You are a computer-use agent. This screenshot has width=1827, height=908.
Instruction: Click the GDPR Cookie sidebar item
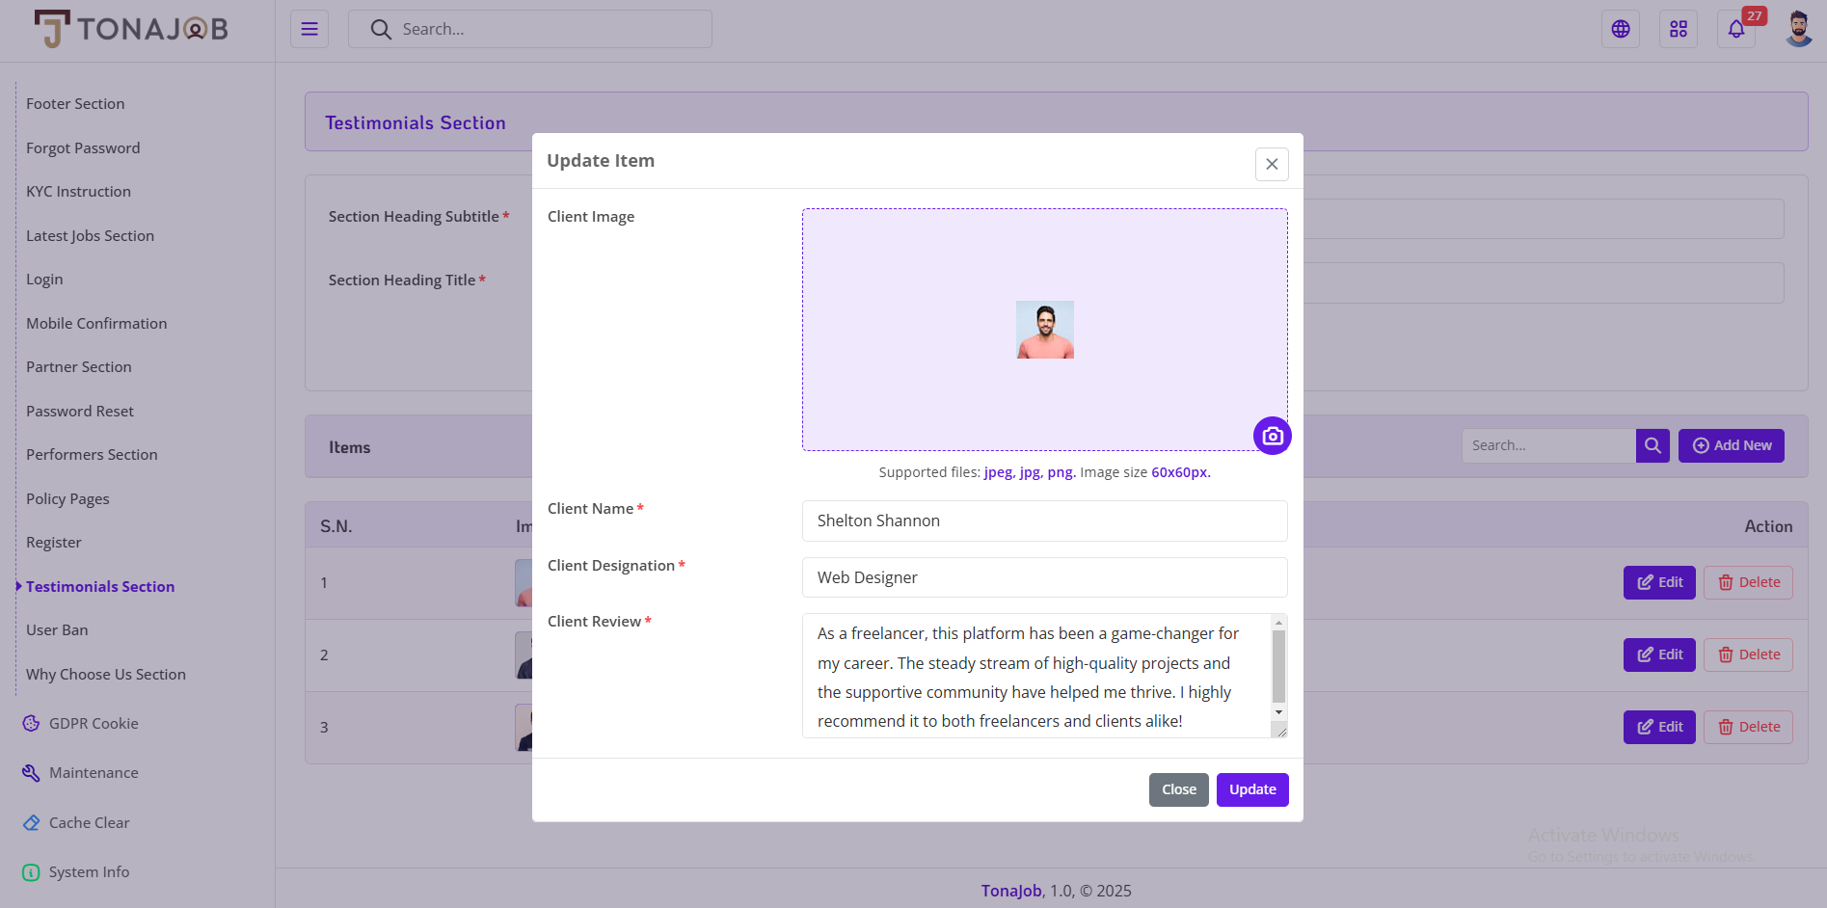coord(94,723)
